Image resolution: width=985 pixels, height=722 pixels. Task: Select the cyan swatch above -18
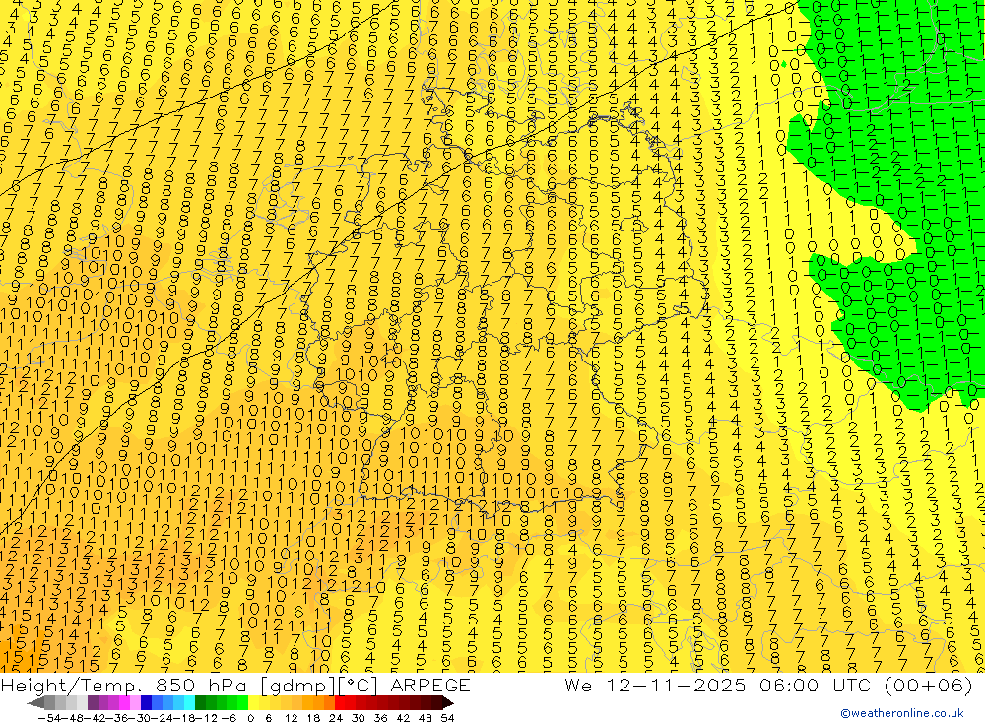pos(189,703)
